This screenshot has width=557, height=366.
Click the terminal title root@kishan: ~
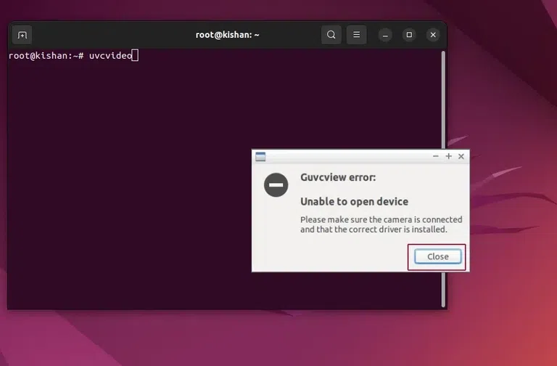[x=227, y=35]
